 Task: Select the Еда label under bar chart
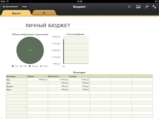[x=64, y=66]
